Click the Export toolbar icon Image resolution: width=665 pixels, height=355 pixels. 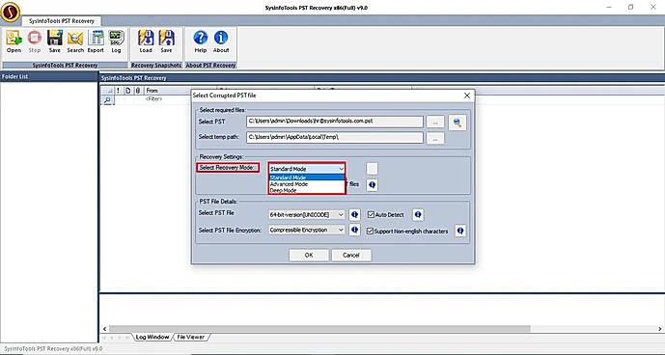[96, 41]
